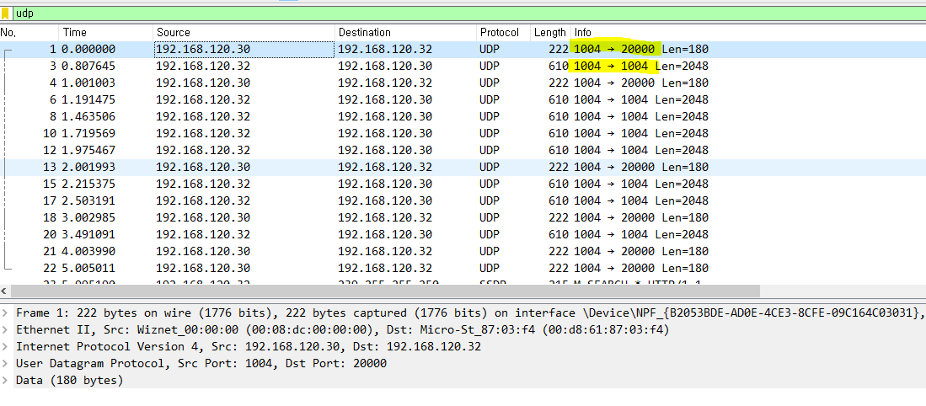Click source IP of packet 1

203,50
